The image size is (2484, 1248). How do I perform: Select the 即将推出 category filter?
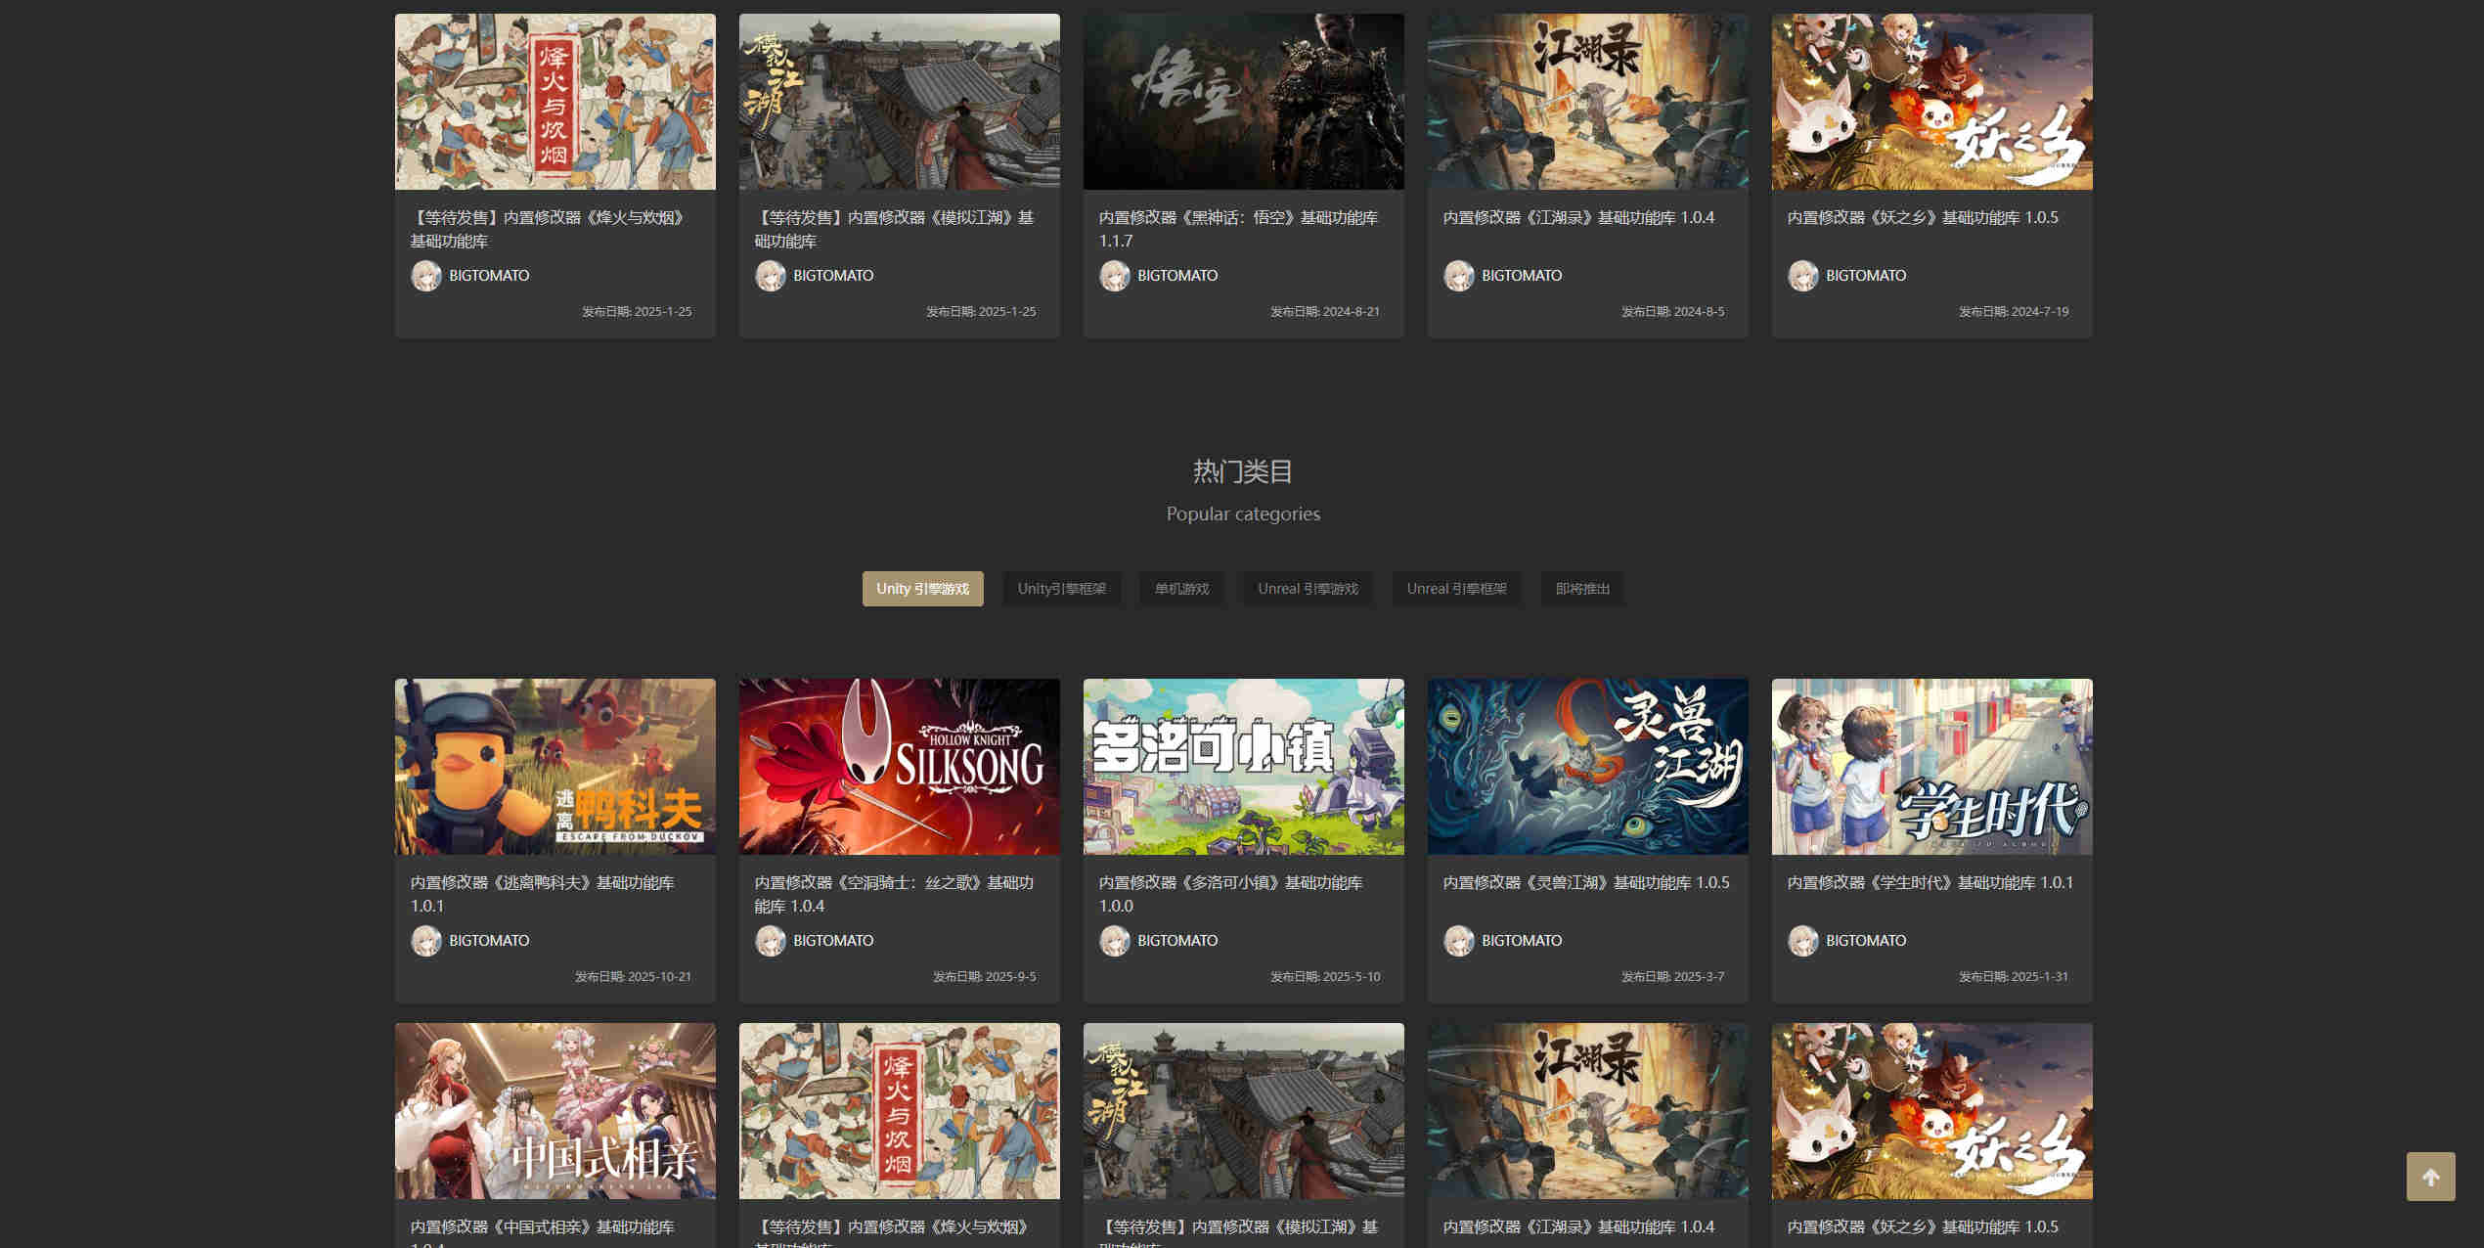pyautogui.click(x=1582, y=588)
